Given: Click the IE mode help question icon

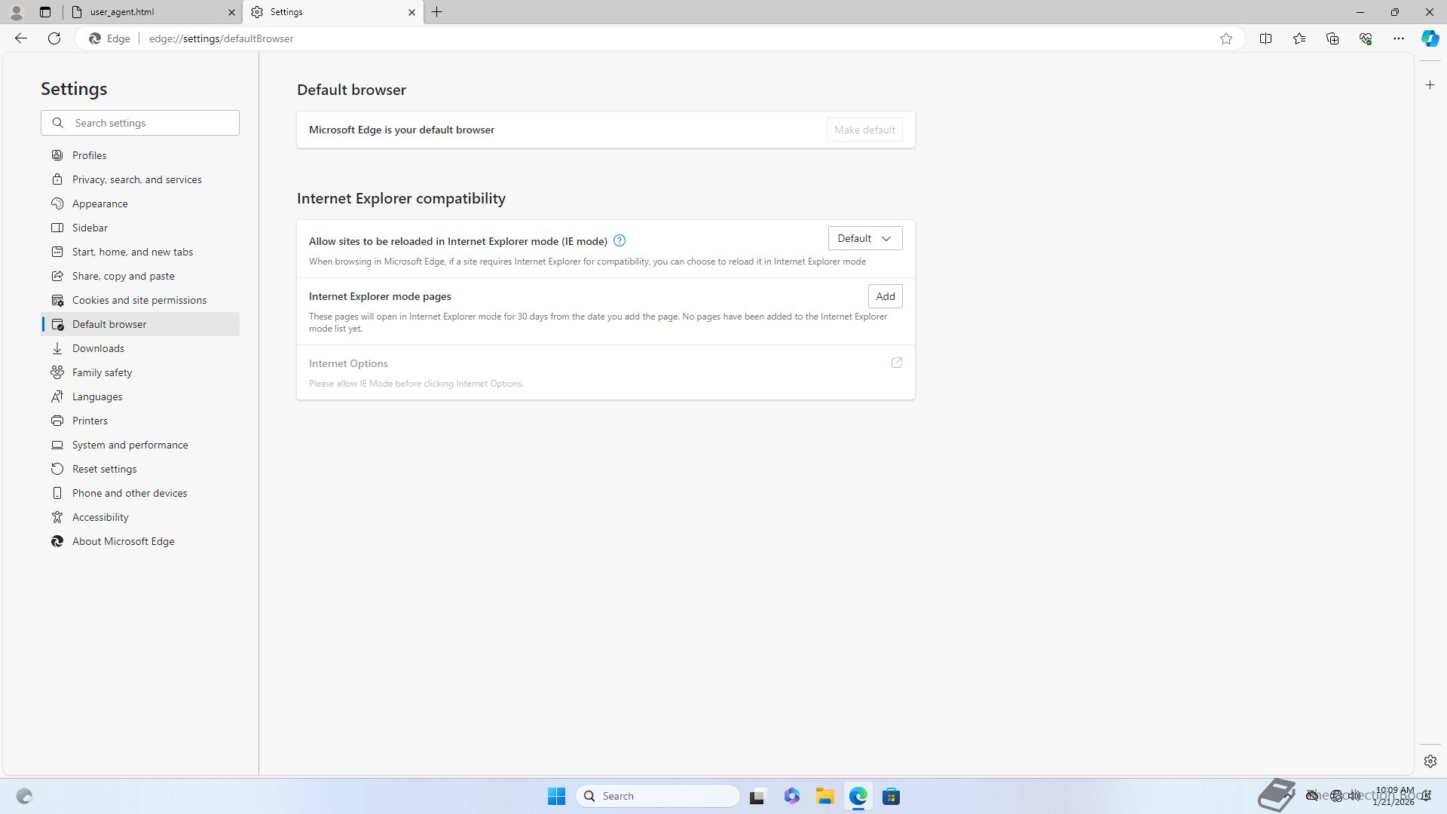Looking at the screenshot, I should (x=619, y=241).
